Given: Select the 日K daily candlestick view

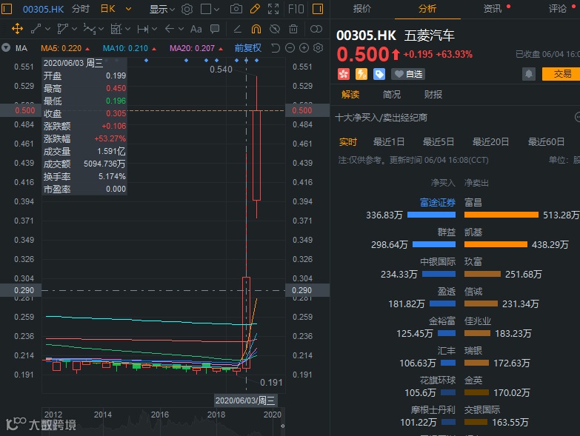Looking at the screenshot, I should 108,9.
